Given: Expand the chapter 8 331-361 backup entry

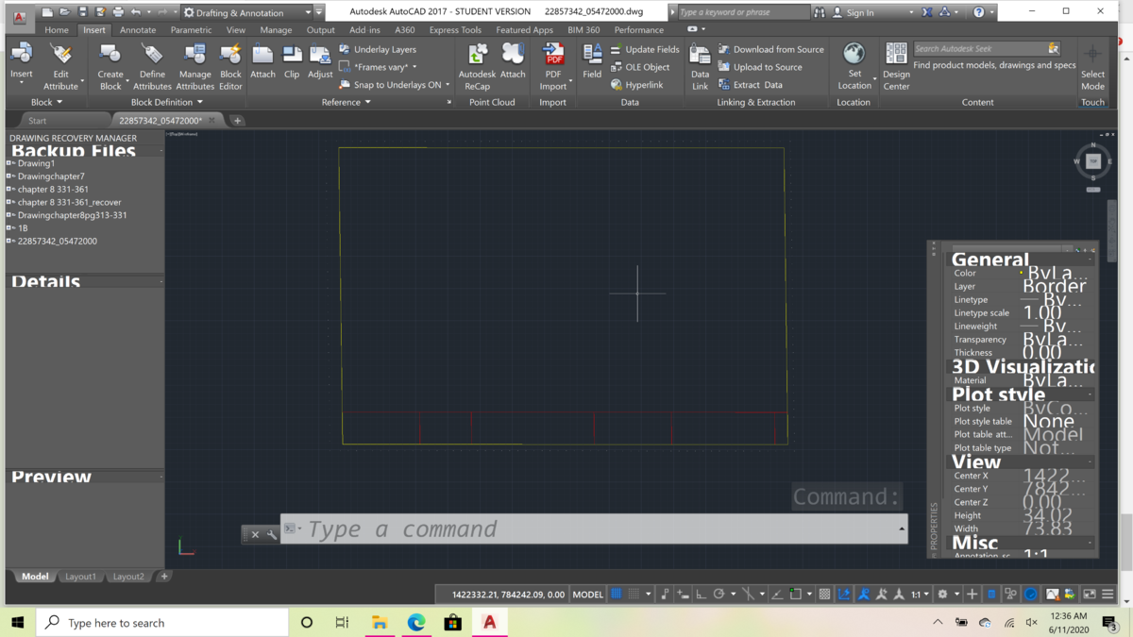Looking at the screenshot, I should click(9, 189).
